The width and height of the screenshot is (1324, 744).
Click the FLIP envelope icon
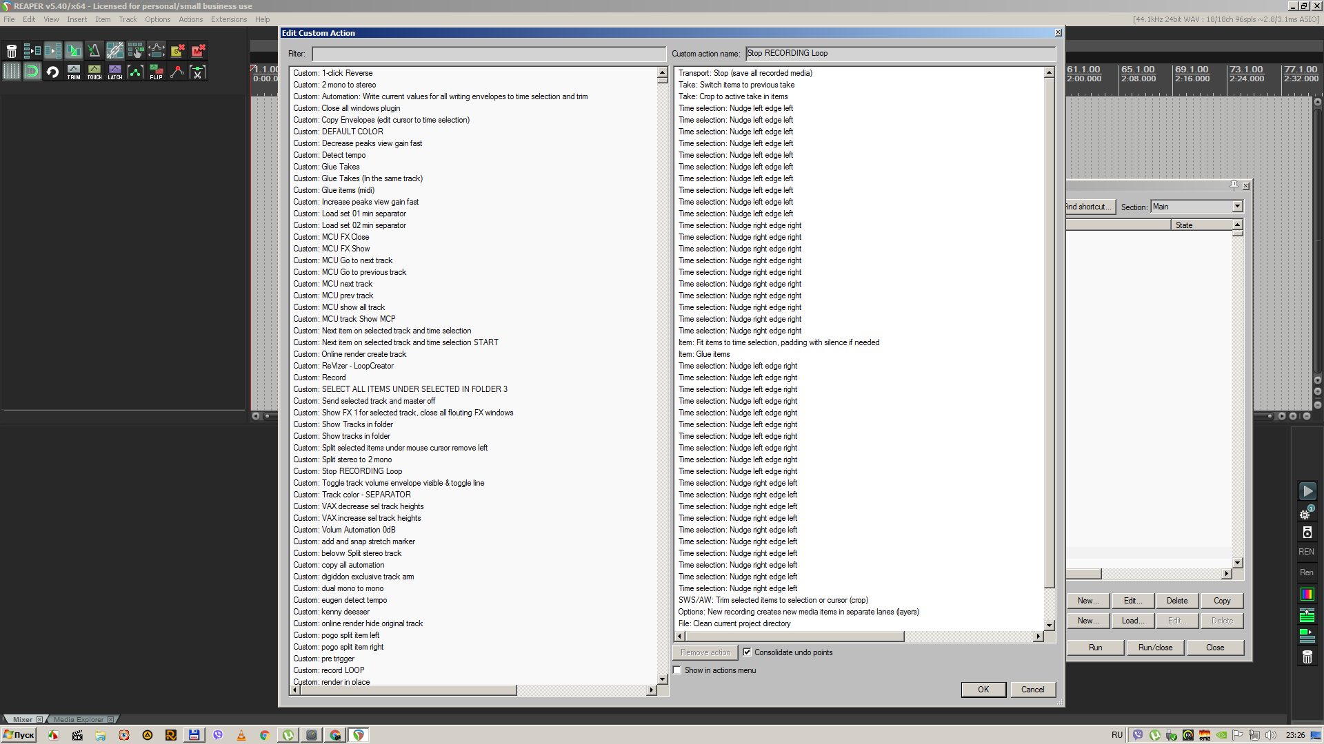click(x=157, y=72)
